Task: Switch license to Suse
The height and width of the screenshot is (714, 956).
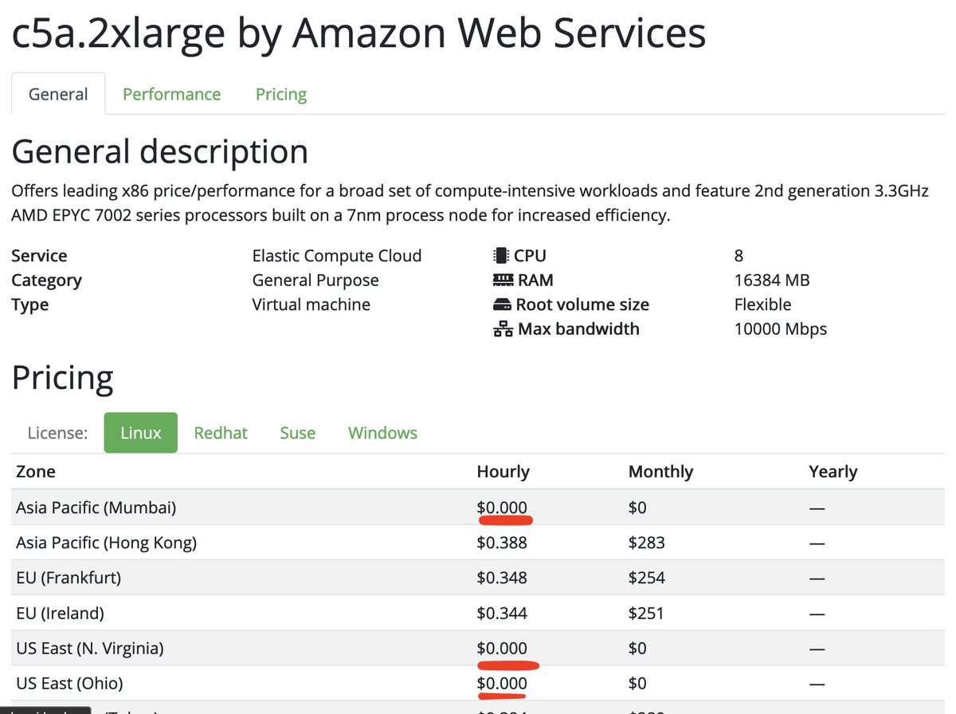Action: point(298,433)
